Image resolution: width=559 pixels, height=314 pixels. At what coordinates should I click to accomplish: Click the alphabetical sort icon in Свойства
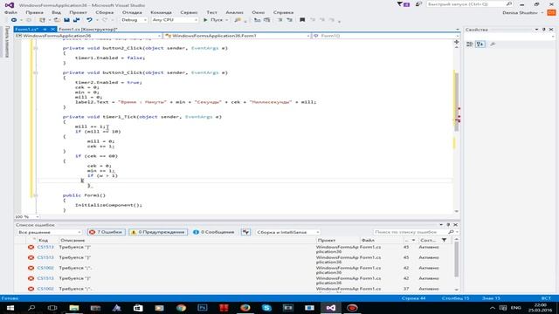coord(480,44)
